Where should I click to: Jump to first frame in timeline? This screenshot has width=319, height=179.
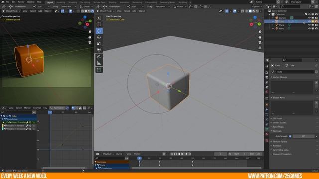[x=172, y=154]
